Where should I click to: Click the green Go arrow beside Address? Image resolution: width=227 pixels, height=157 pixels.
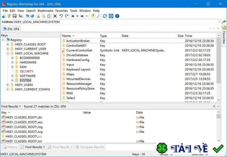(x=224, y=22)
